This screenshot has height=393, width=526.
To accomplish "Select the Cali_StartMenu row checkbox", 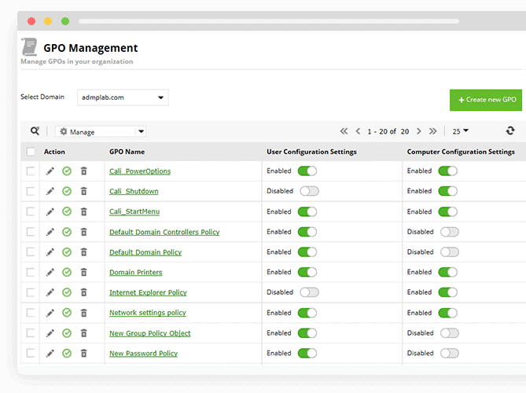I will (31, 211).
